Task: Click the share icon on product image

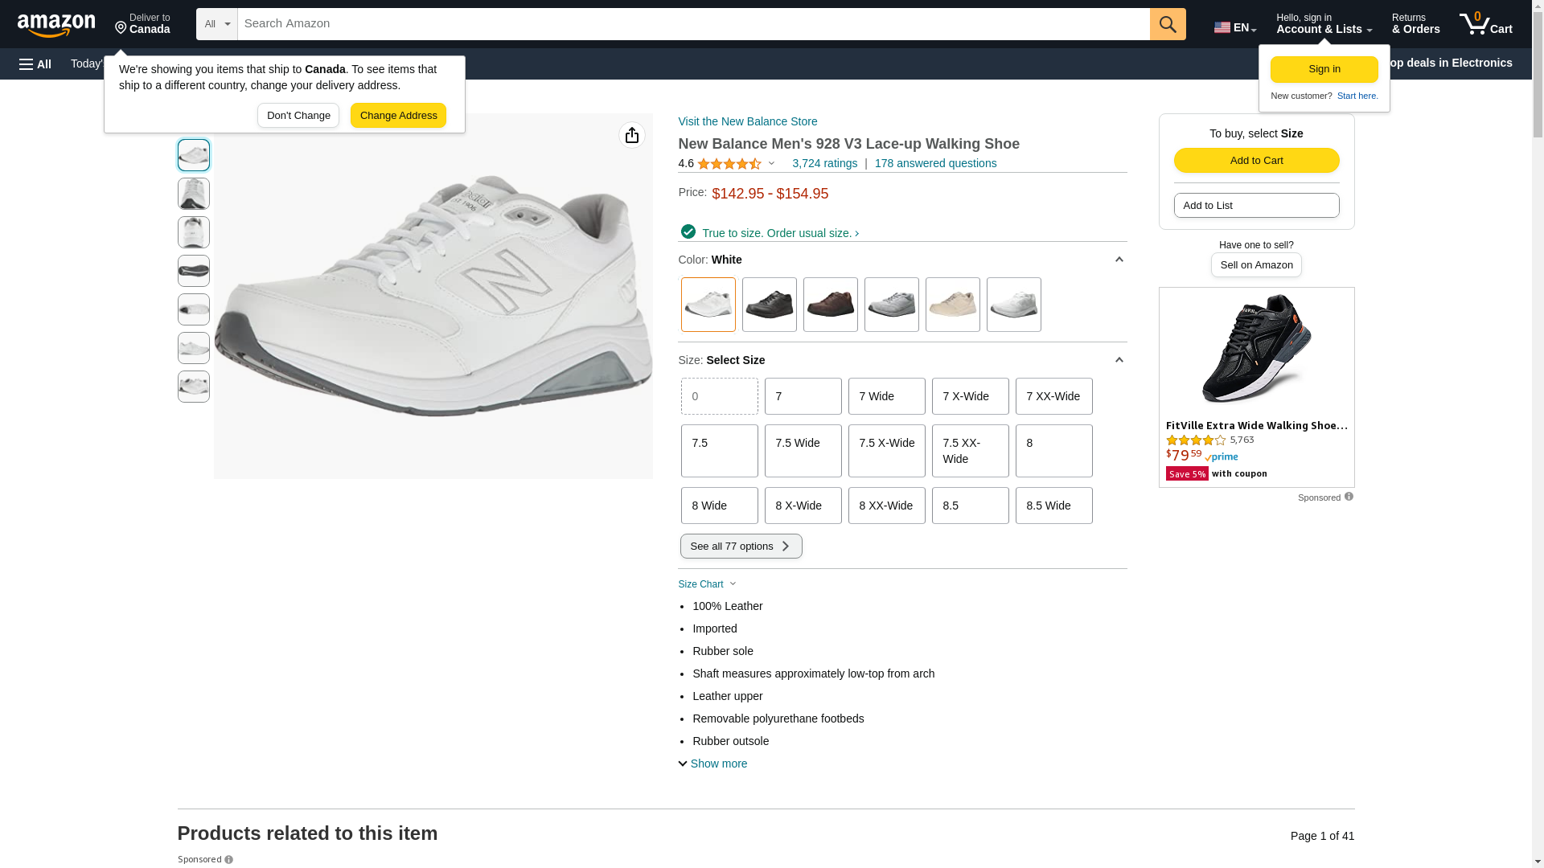Action: coord(631,135)
